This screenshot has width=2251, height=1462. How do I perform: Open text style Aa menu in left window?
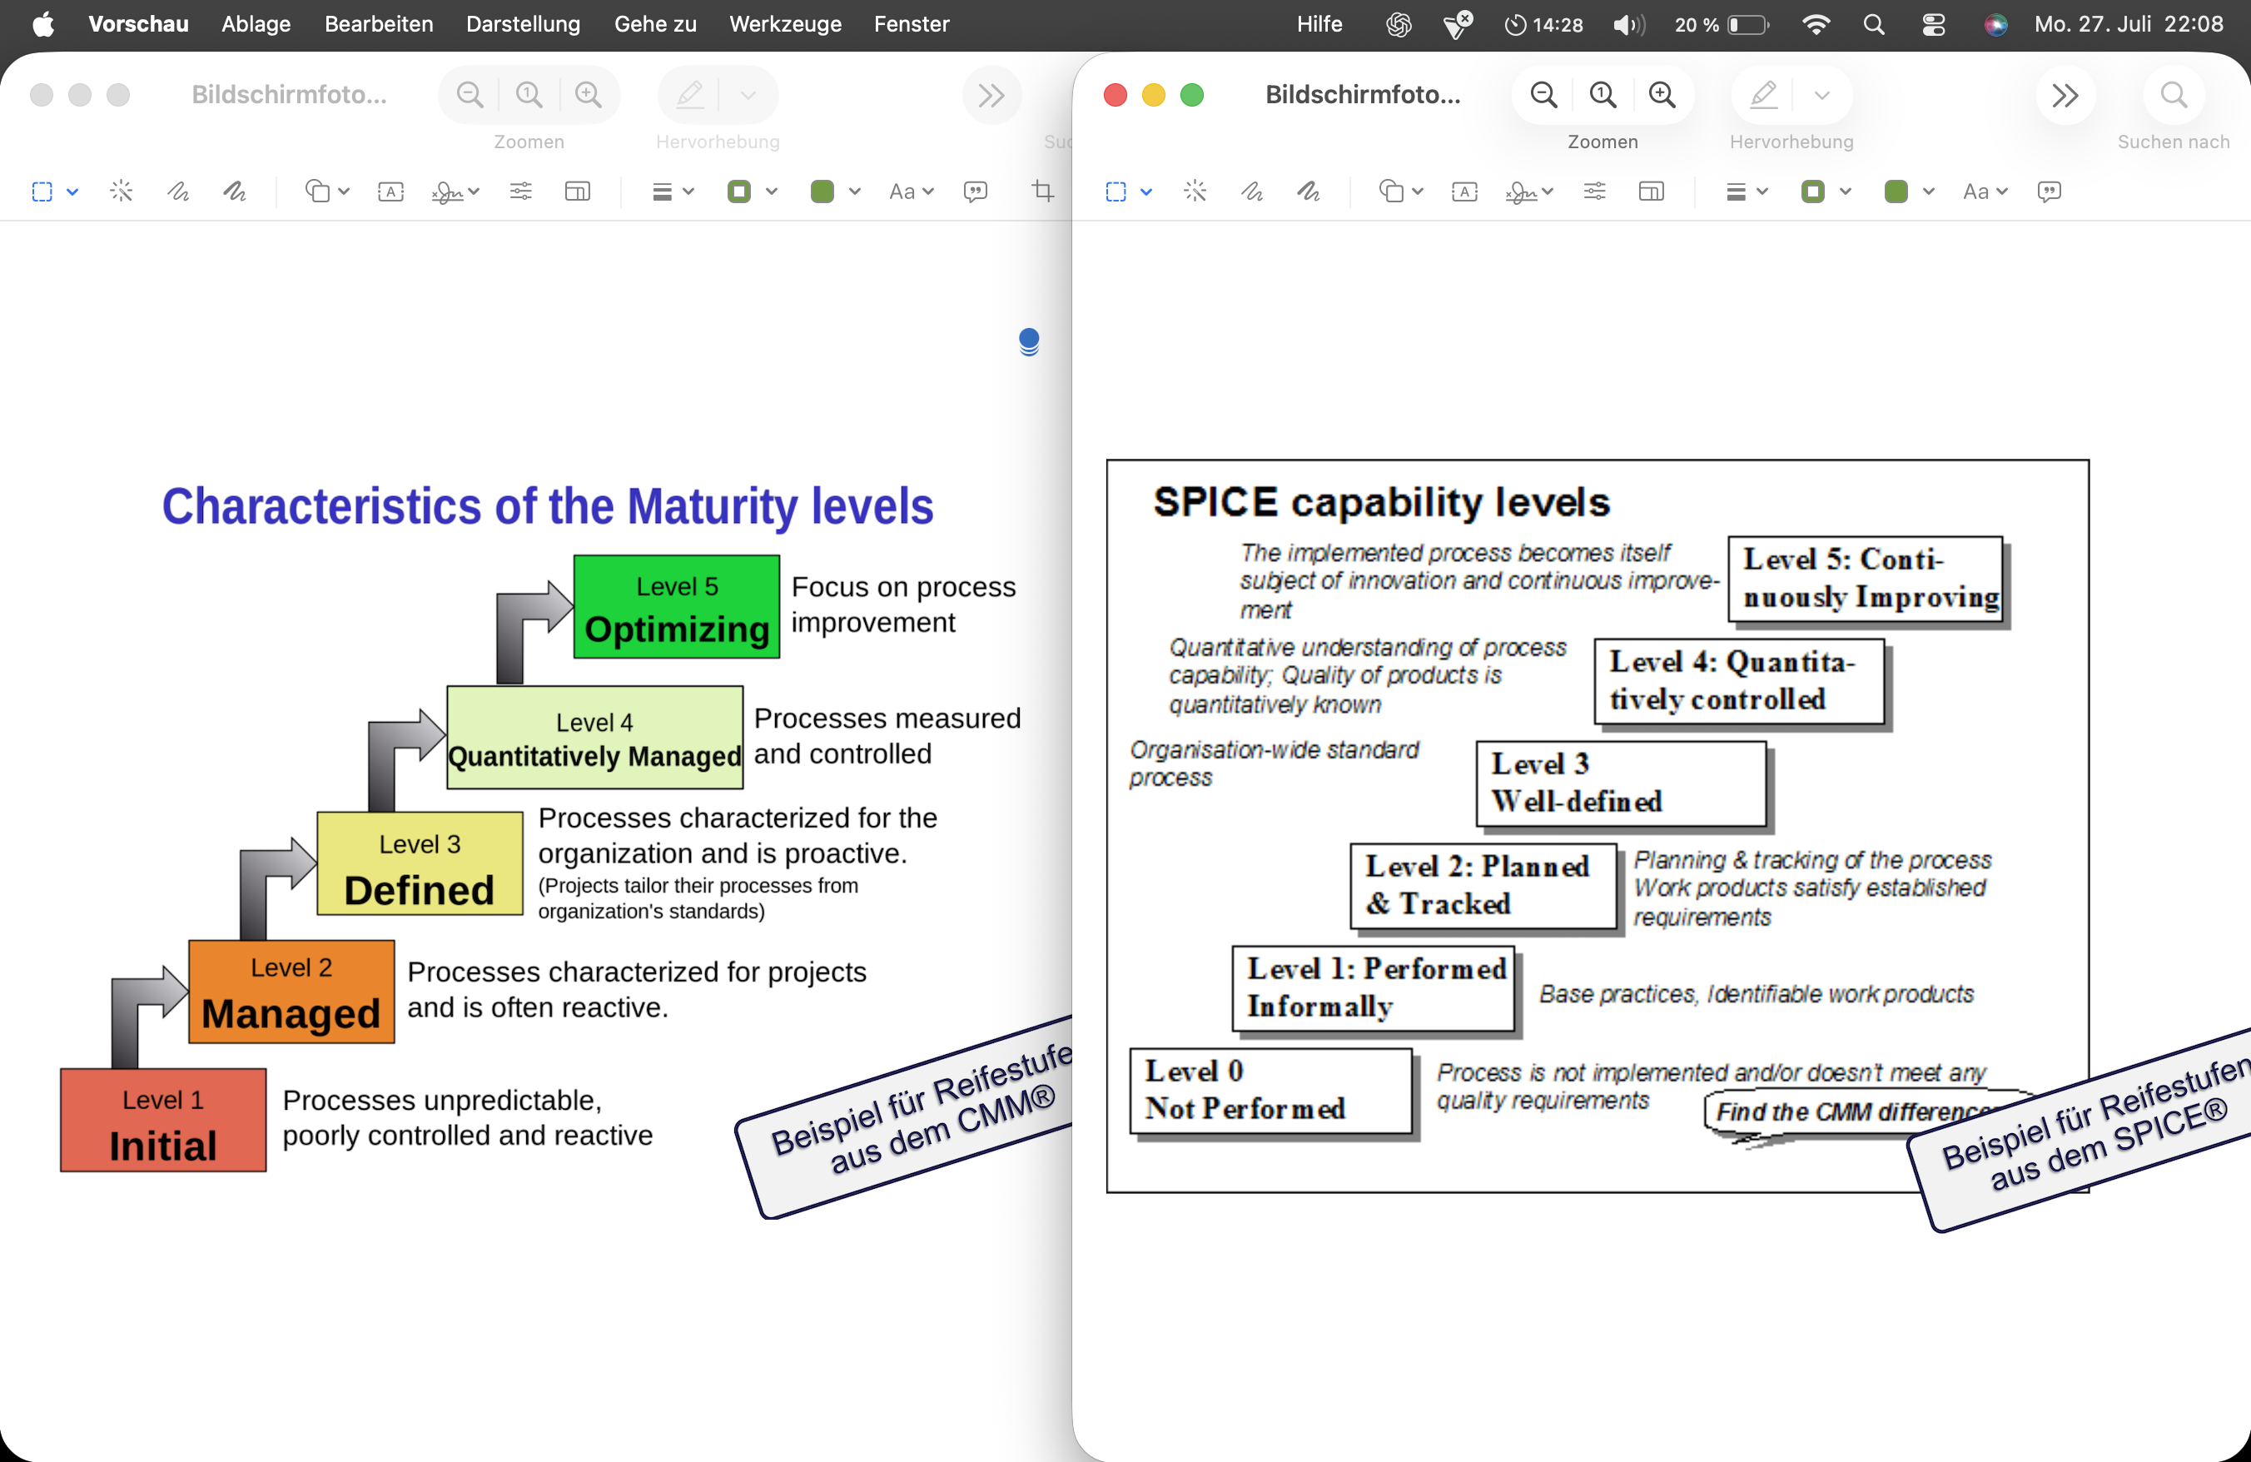pyautogui.click(x=911, y=192)
